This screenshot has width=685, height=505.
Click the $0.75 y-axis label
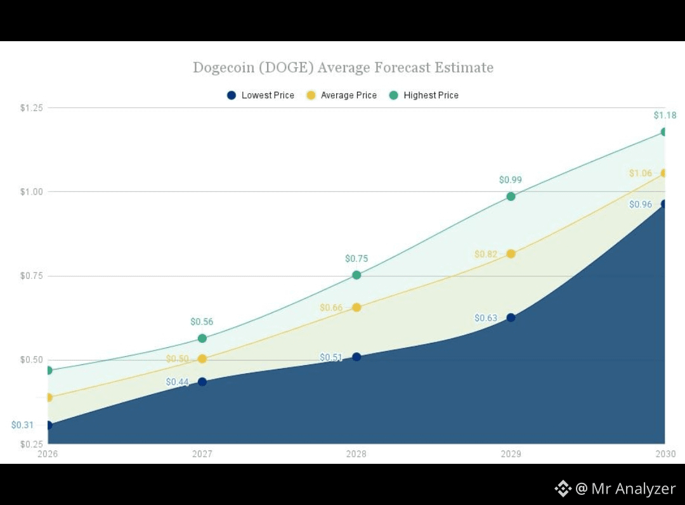click(x=32, y=276)
